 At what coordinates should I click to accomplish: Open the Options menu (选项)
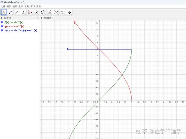(21, 6)
